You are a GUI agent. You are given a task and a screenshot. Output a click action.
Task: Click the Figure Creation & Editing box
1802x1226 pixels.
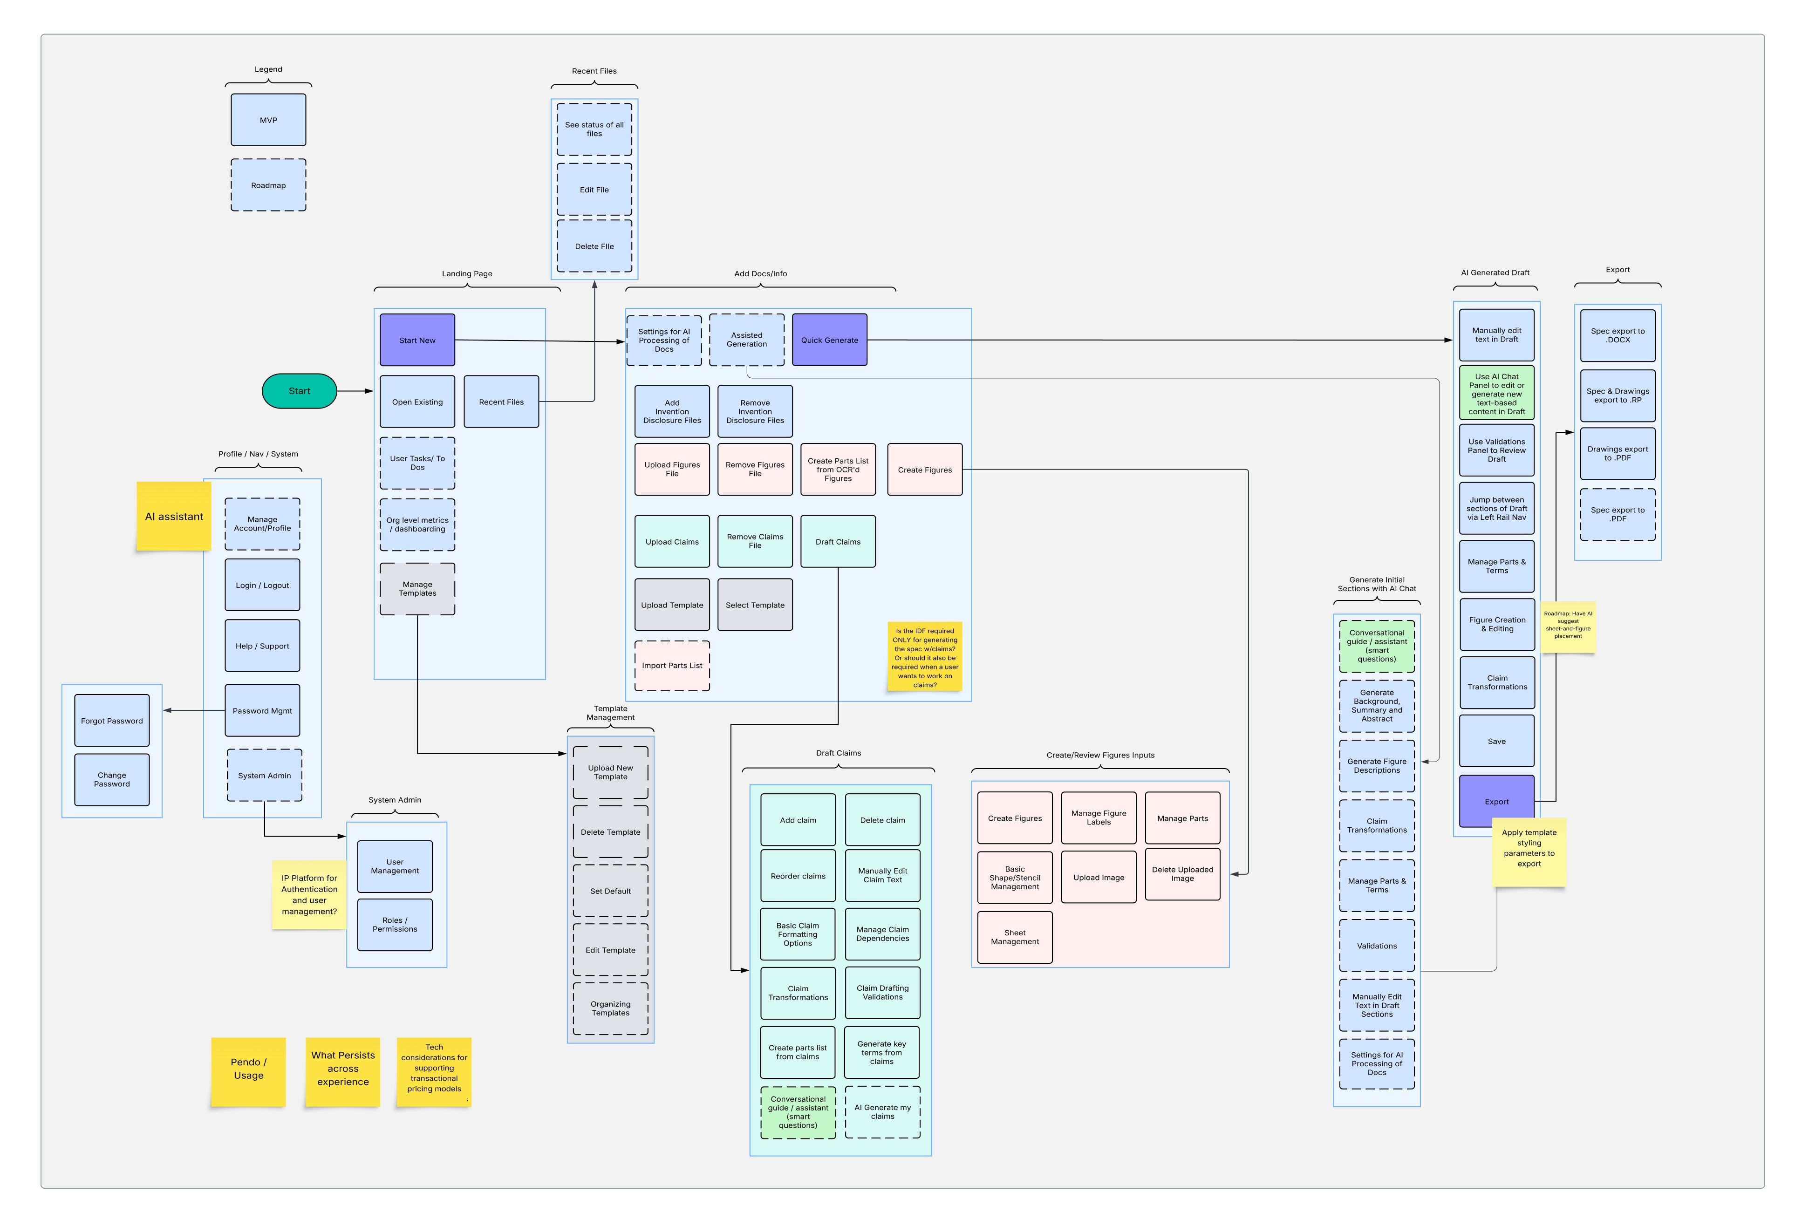point(1496,624)
